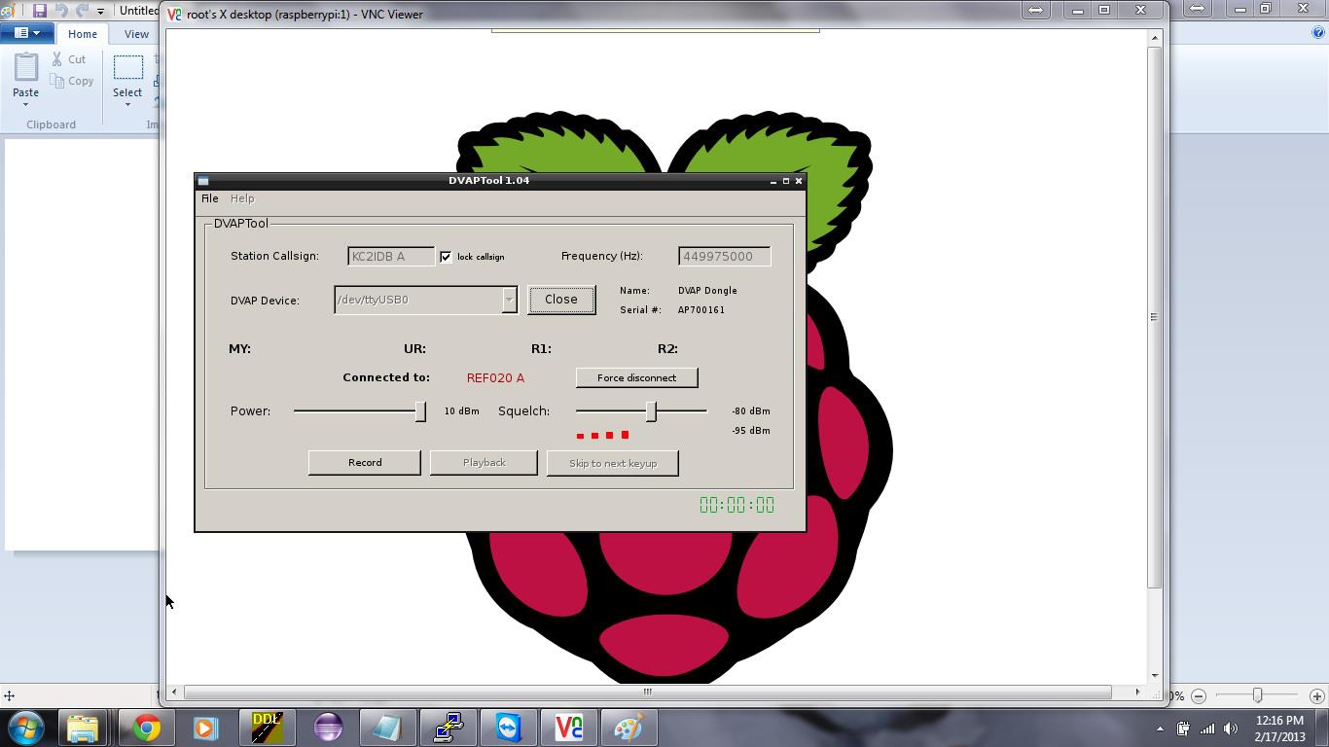This screenshot has height=747, width=1329.
Task: Click the Playback button
Action: point(484,463)
